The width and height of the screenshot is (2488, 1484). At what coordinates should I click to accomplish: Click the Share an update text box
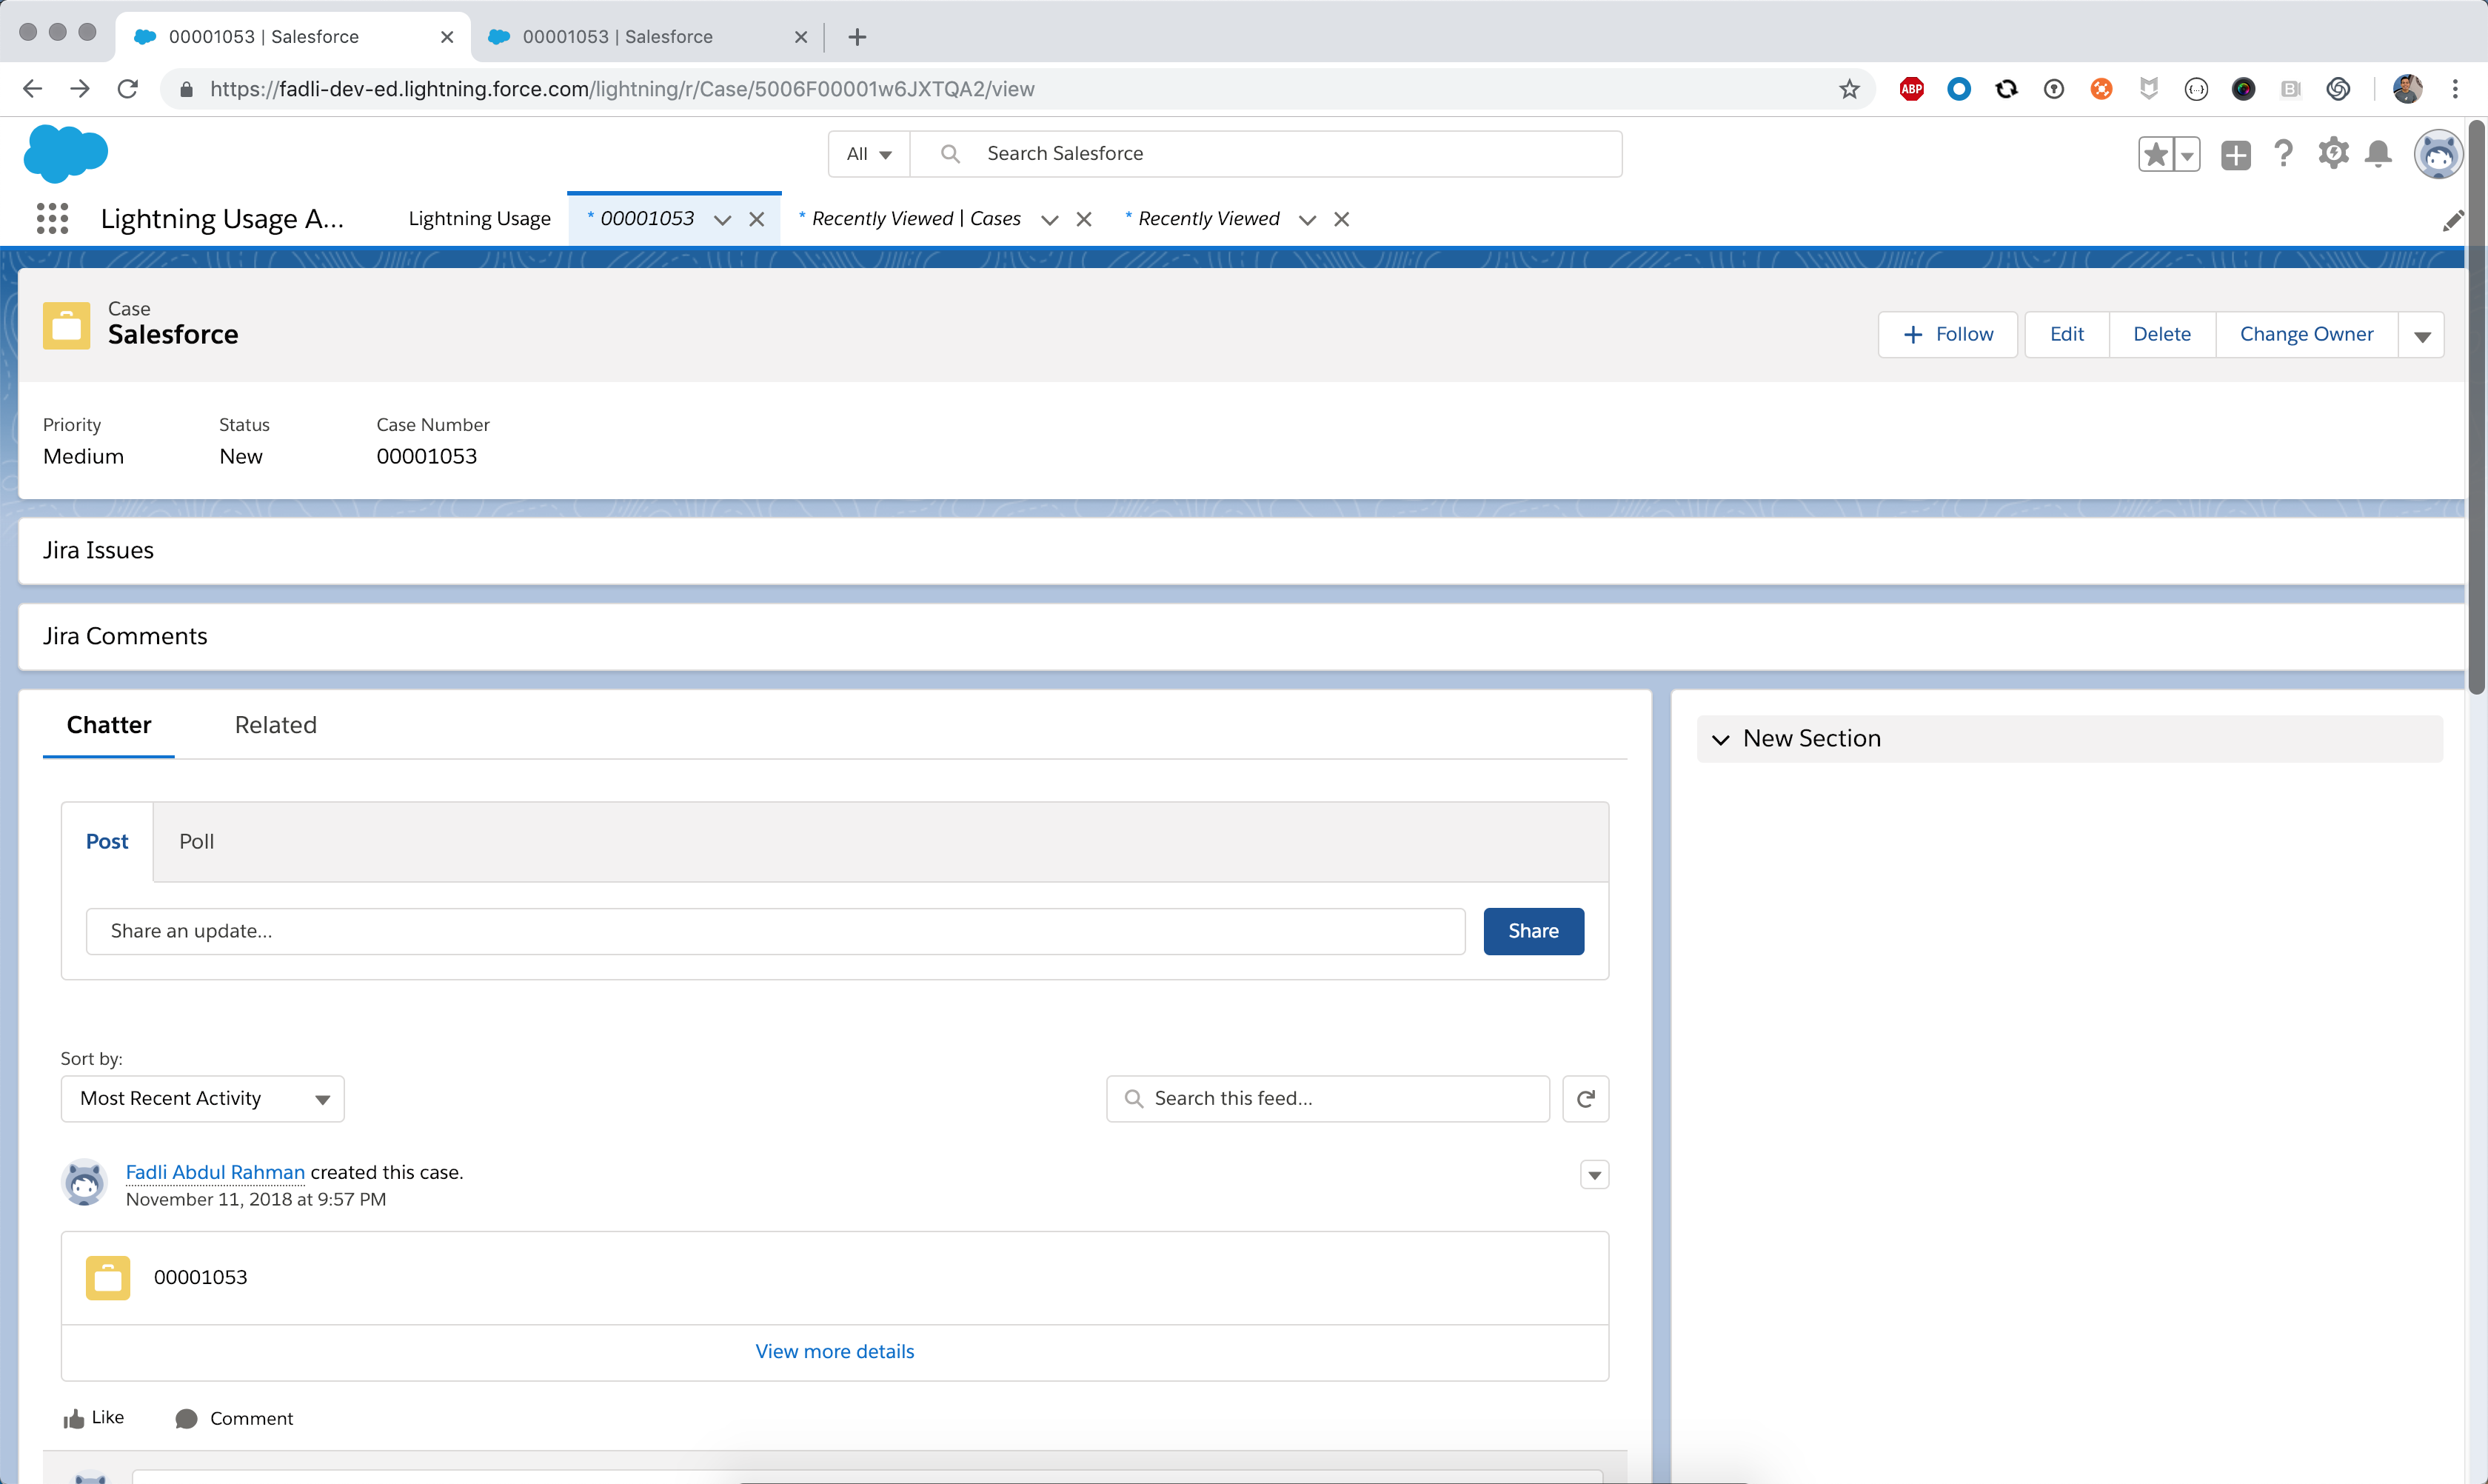(775, 931)
